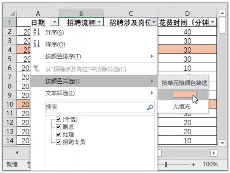230x173 pixels.
Task: Select 无填充 in color submenu
Action: click(x=183, y=106)
